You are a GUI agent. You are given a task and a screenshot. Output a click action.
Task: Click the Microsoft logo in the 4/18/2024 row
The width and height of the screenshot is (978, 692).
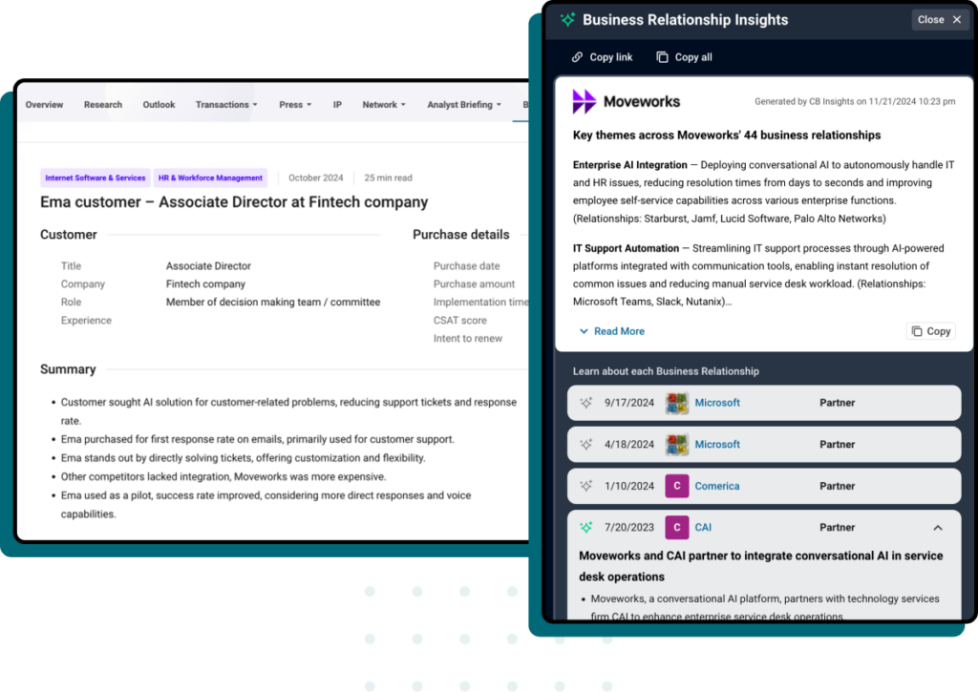tap(676, 445)
